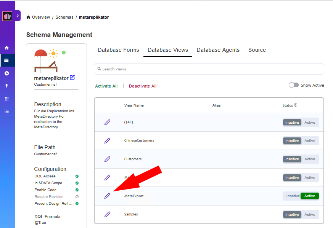333x228 pixels.
Task: Click the edit icon beside metareplikator
Action: pyautogui.click(x=72, y=78)
